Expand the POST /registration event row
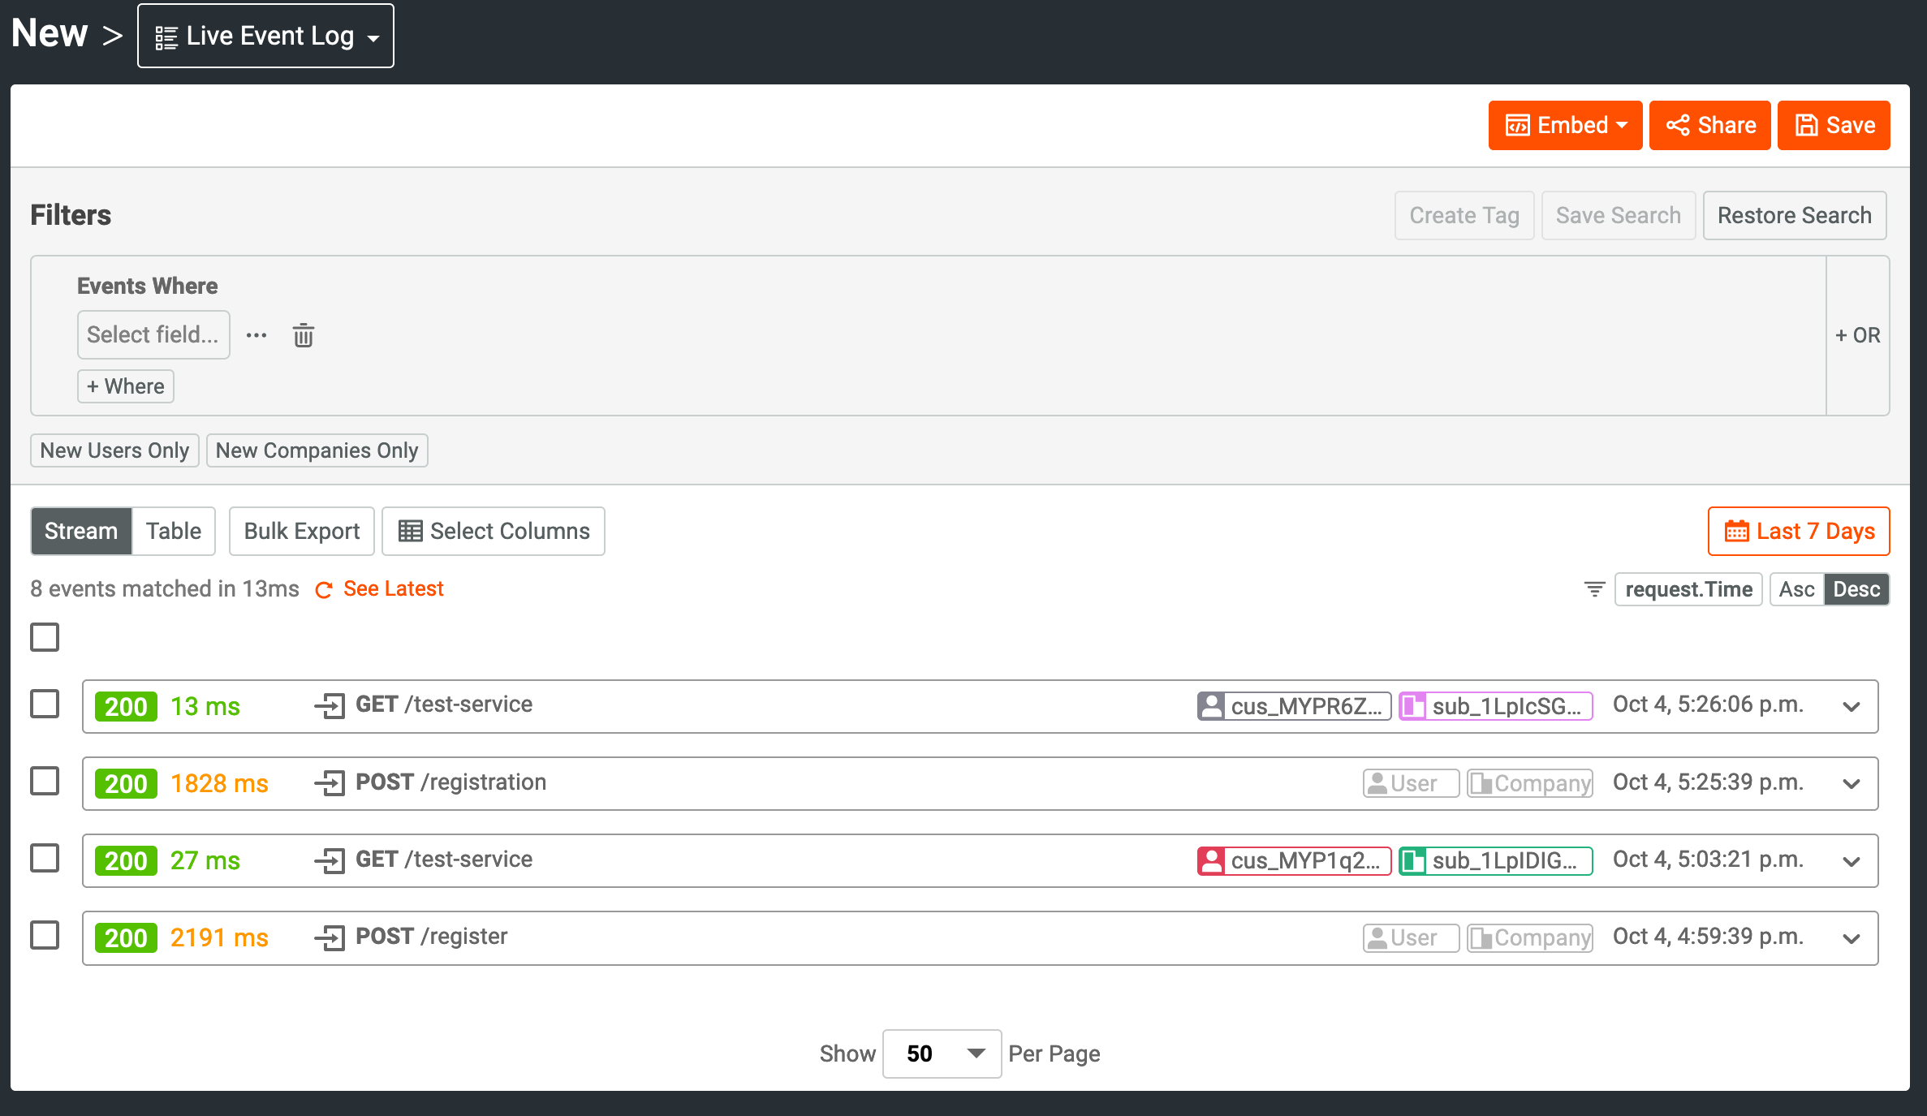Image resolution: width=1927 pixels, height=1116 pixels. point(1851,784)
